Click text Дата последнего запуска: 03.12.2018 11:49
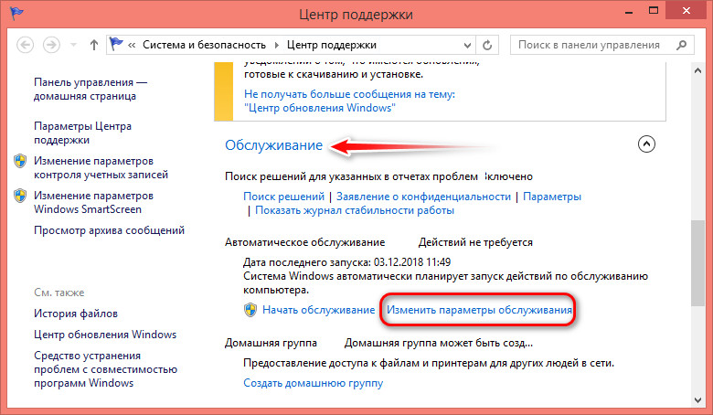 point(347,262)
